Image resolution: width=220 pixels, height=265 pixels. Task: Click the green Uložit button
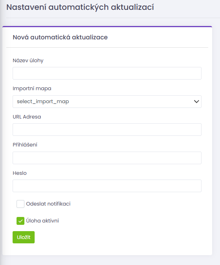(24, 237)
